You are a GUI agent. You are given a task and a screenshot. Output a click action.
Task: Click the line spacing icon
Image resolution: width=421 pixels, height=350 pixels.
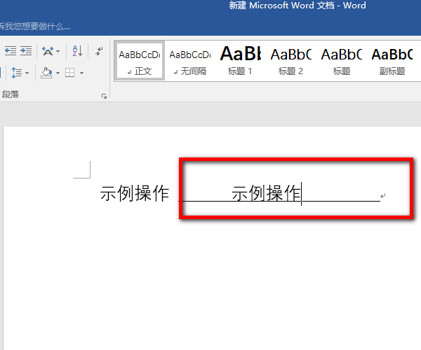point(17,73)
